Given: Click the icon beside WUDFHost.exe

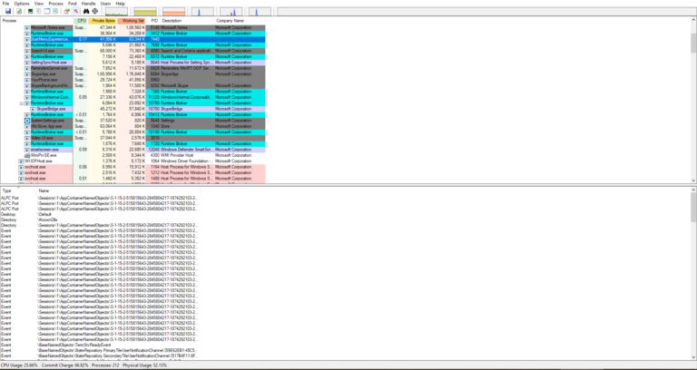Looking at the screenshot, I should [x=22, y=161].
